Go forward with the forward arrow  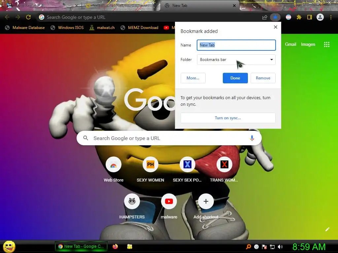point(18,17)
